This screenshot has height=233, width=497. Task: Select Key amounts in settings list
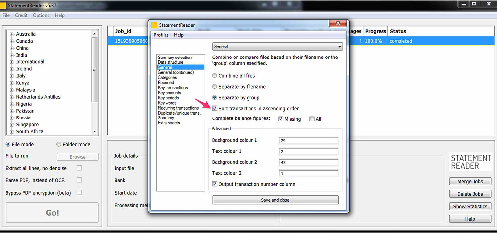pyautogui.click(x=169, y=93)
